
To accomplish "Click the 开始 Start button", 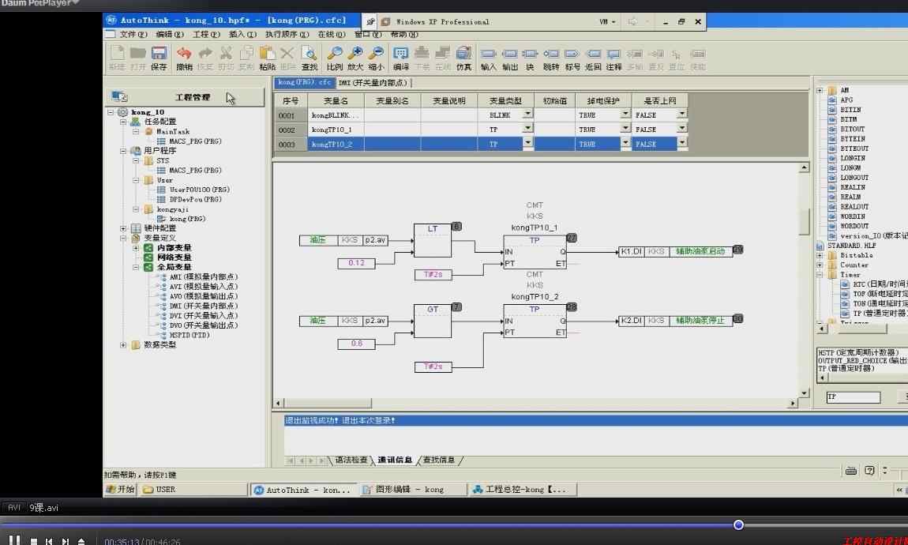I will coord(120,490).
